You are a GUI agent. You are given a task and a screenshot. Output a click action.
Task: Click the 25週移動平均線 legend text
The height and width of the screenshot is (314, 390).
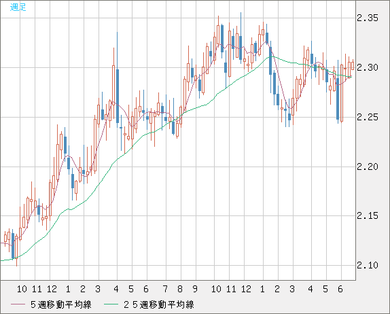[x=159, y=304]
